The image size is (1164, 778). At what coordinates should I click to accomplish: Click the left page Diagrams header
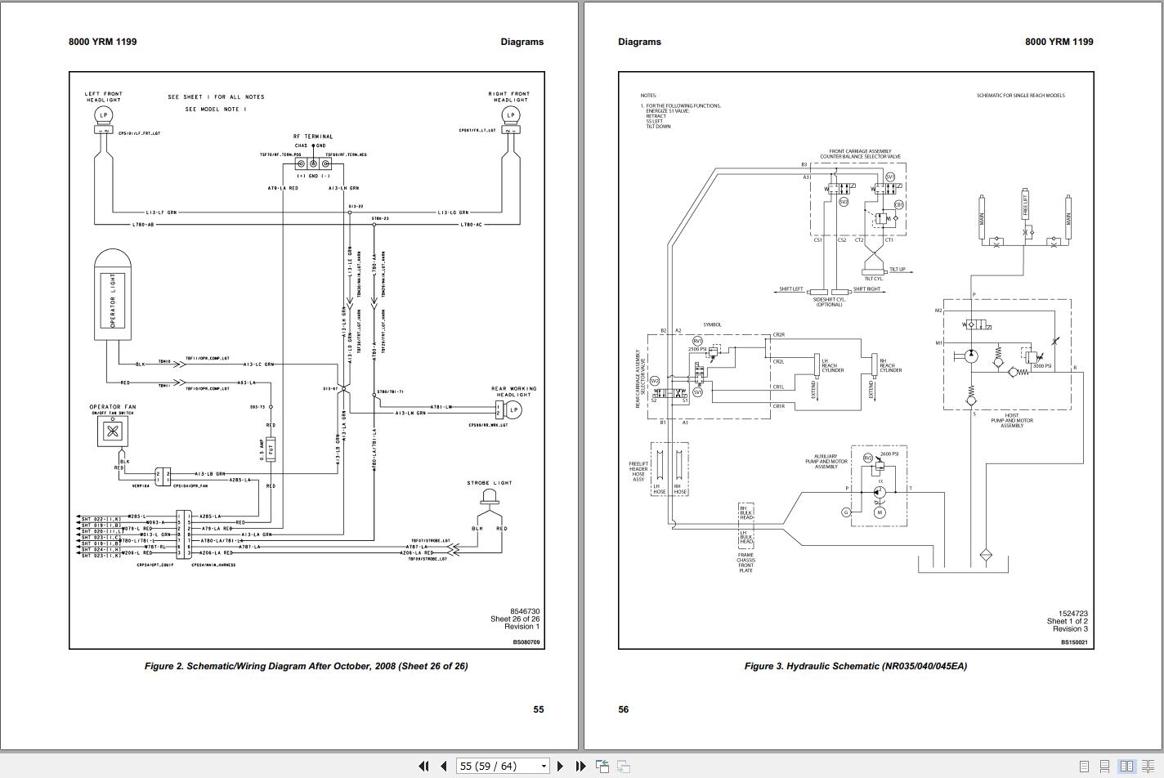522,42
